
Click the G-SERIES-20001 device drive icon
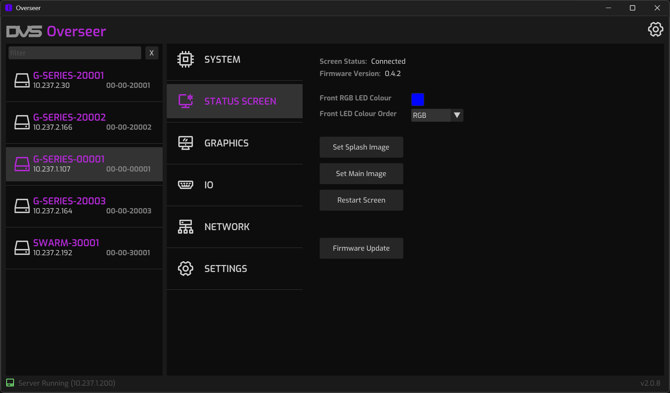(x=22, y=80)
